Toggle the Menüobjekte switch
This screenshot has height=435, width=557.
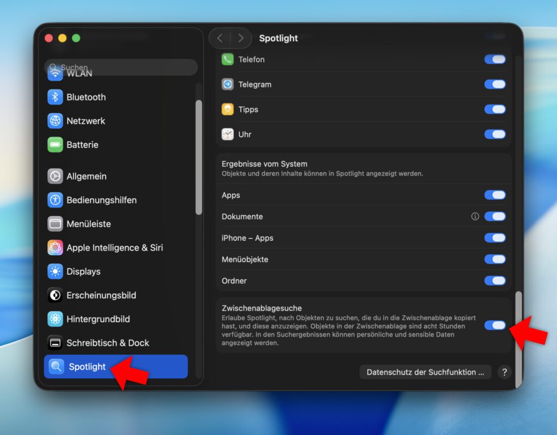(x=495, y=259)
